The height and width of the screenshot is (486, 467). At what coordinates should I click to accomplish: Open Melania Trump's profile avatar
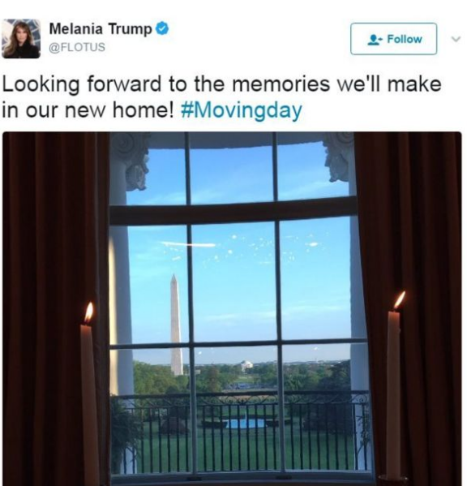pyautogui.click(x=21, y=39)
